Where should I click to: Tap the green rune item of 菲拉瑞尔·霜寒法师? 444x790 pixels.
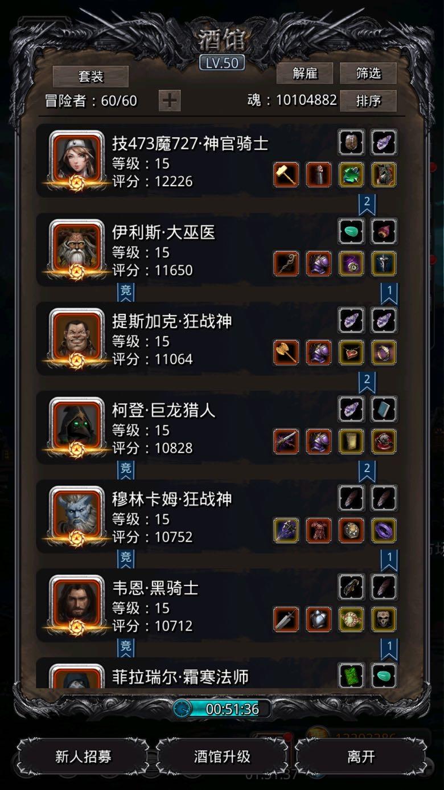[x=351, y=675]
